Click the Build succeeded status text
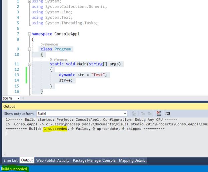Image resolution: width=208 pixels, height=172 pixels. (14, 169)
